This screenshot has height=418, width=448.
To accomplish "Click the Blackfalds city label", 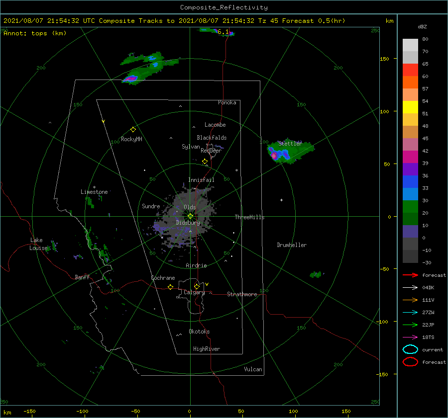I will 212,138.
